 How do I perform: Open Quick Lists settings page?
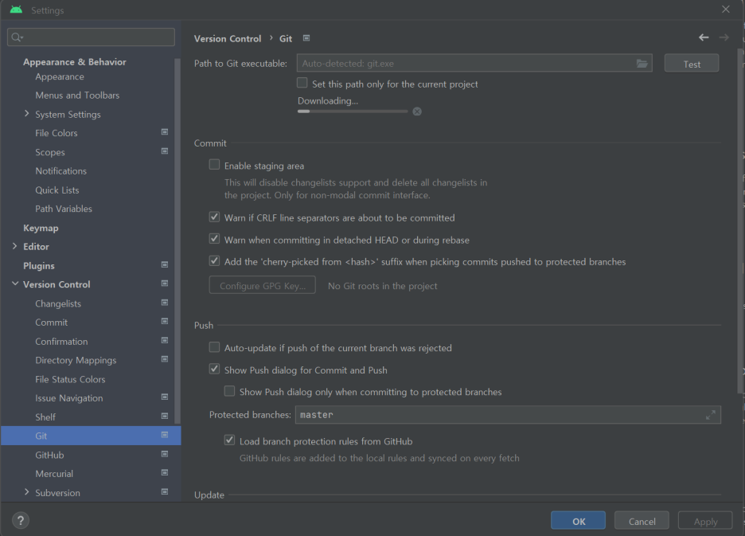click(x=57, y=190)
